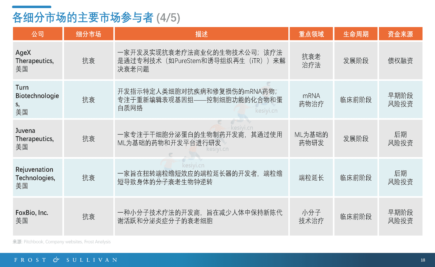Click the Rejuvenation Technologies company cell
This screenshot has width=435, height=267.
click(38, 178)
